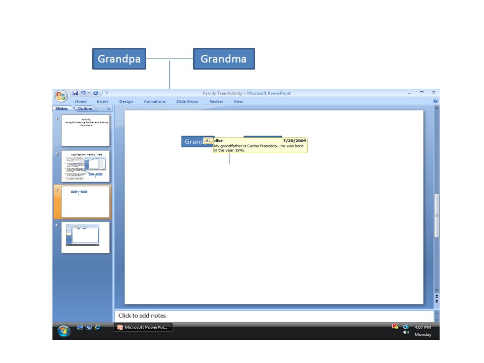The width and height of the screenshot is (484, 363).
Task: Select slide 2 Application: Family Tree thumbnail
Action: [x=86, y=166]
